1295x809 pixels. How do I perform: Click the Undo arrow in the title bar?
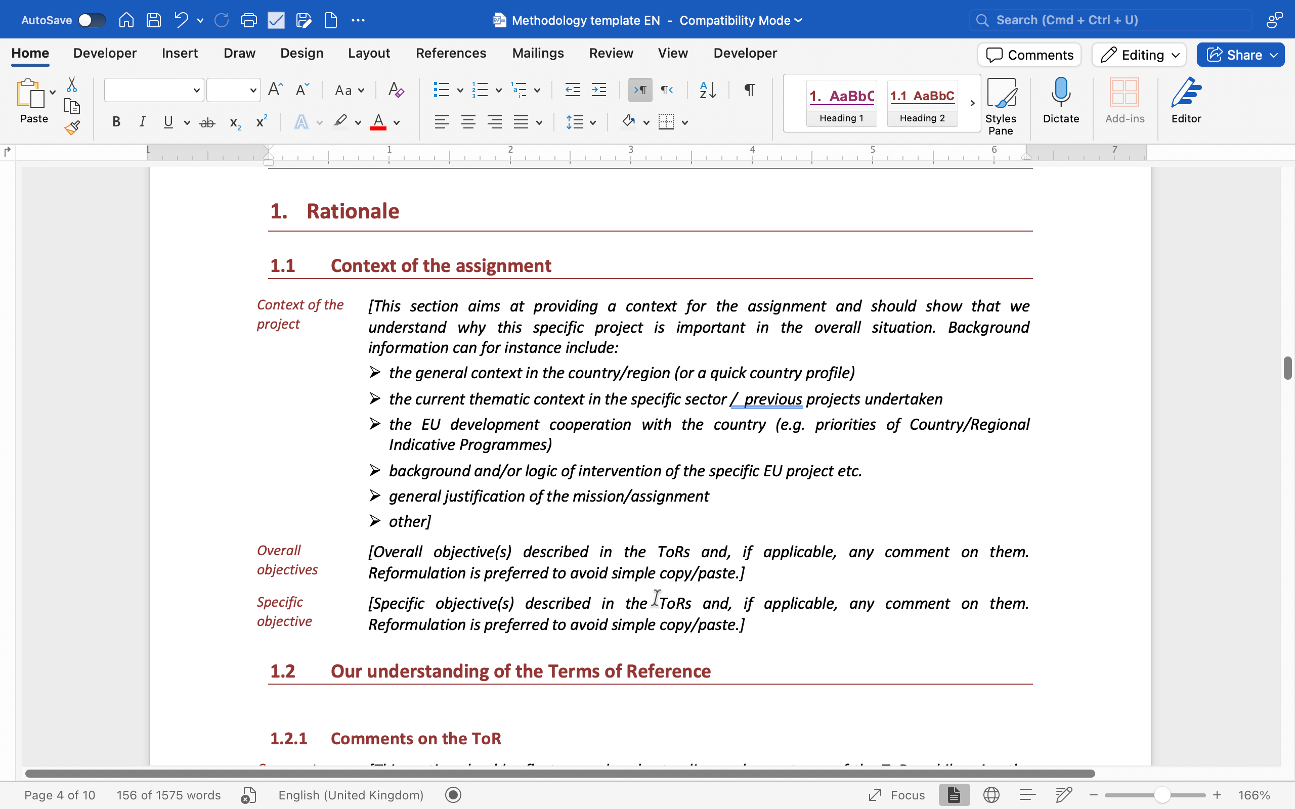181,20
